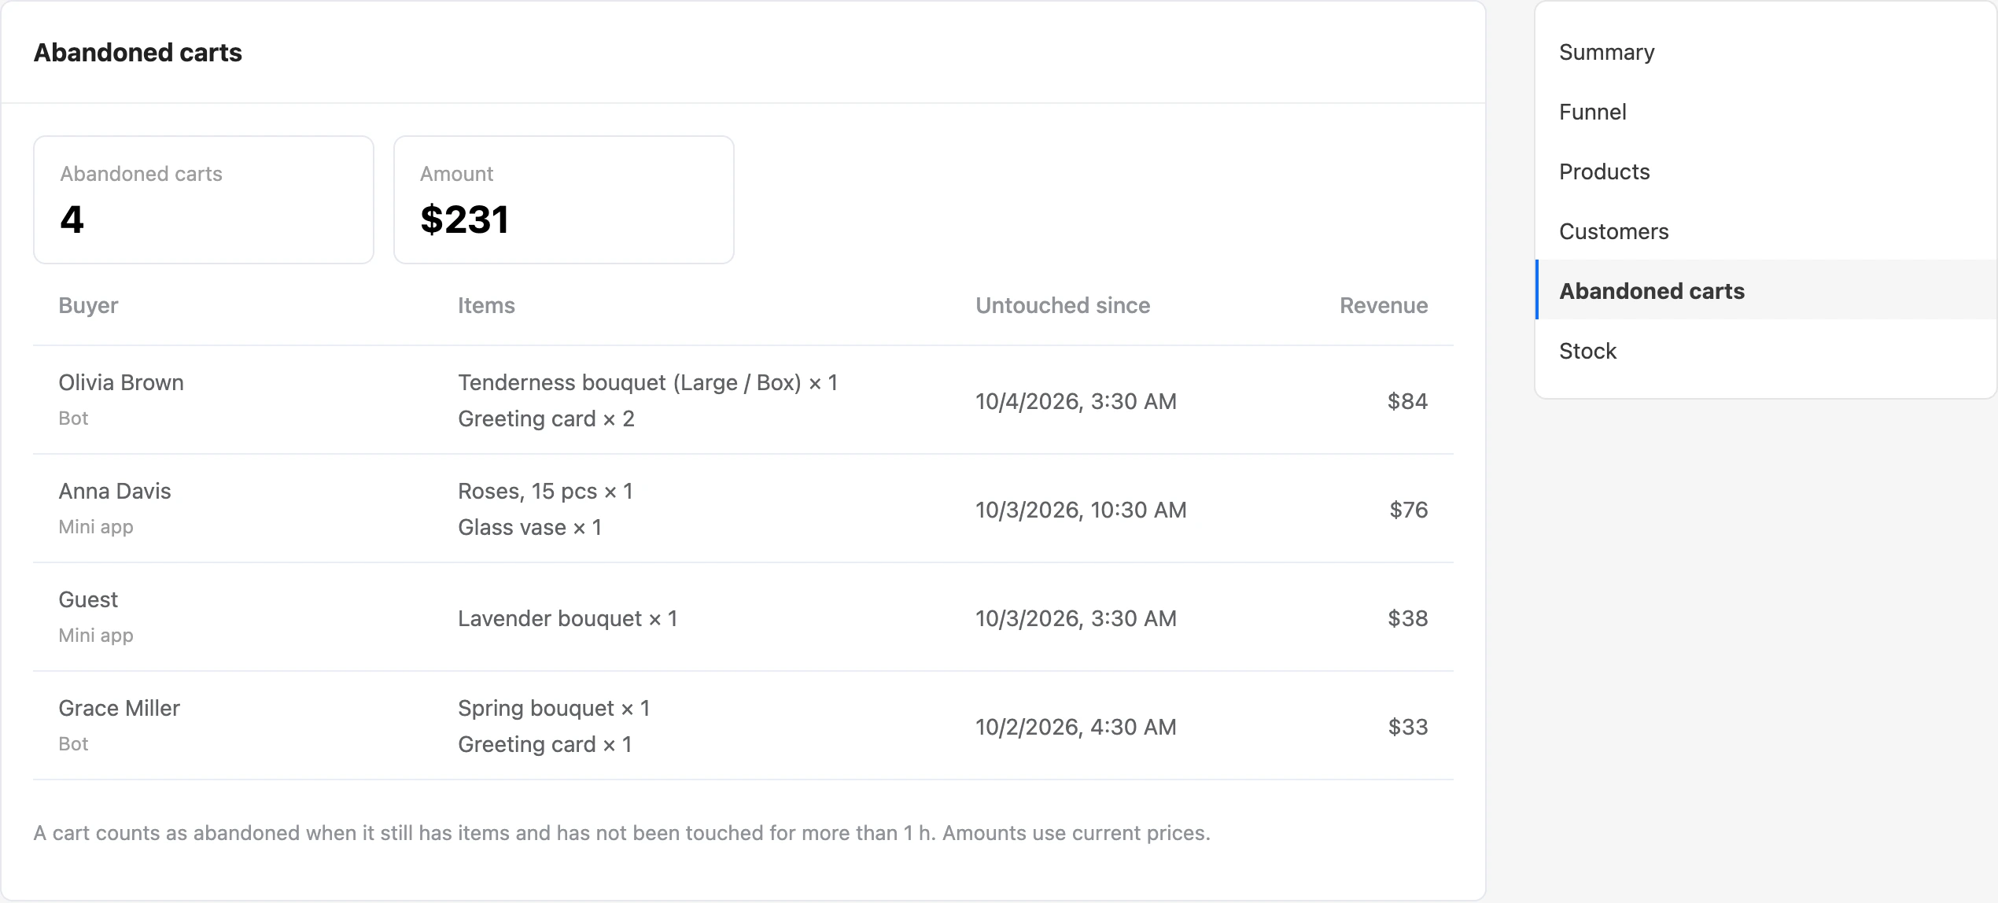Select buyer Anna Davis
Image resolution: width=1998 pixels, height=903 pixels.
(x=115, y=491)
